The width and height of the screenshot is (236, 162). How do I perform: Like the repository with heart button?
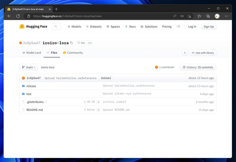tap(81, 43)
